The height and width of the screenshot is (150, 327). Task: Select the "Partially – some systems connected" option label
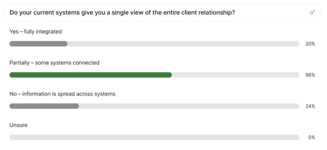[54, 63]
